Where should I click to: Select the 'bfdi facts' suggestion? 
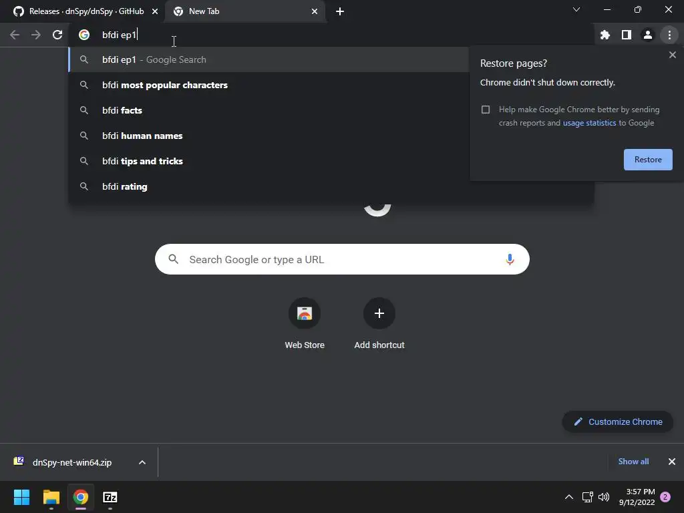point(269,110)
